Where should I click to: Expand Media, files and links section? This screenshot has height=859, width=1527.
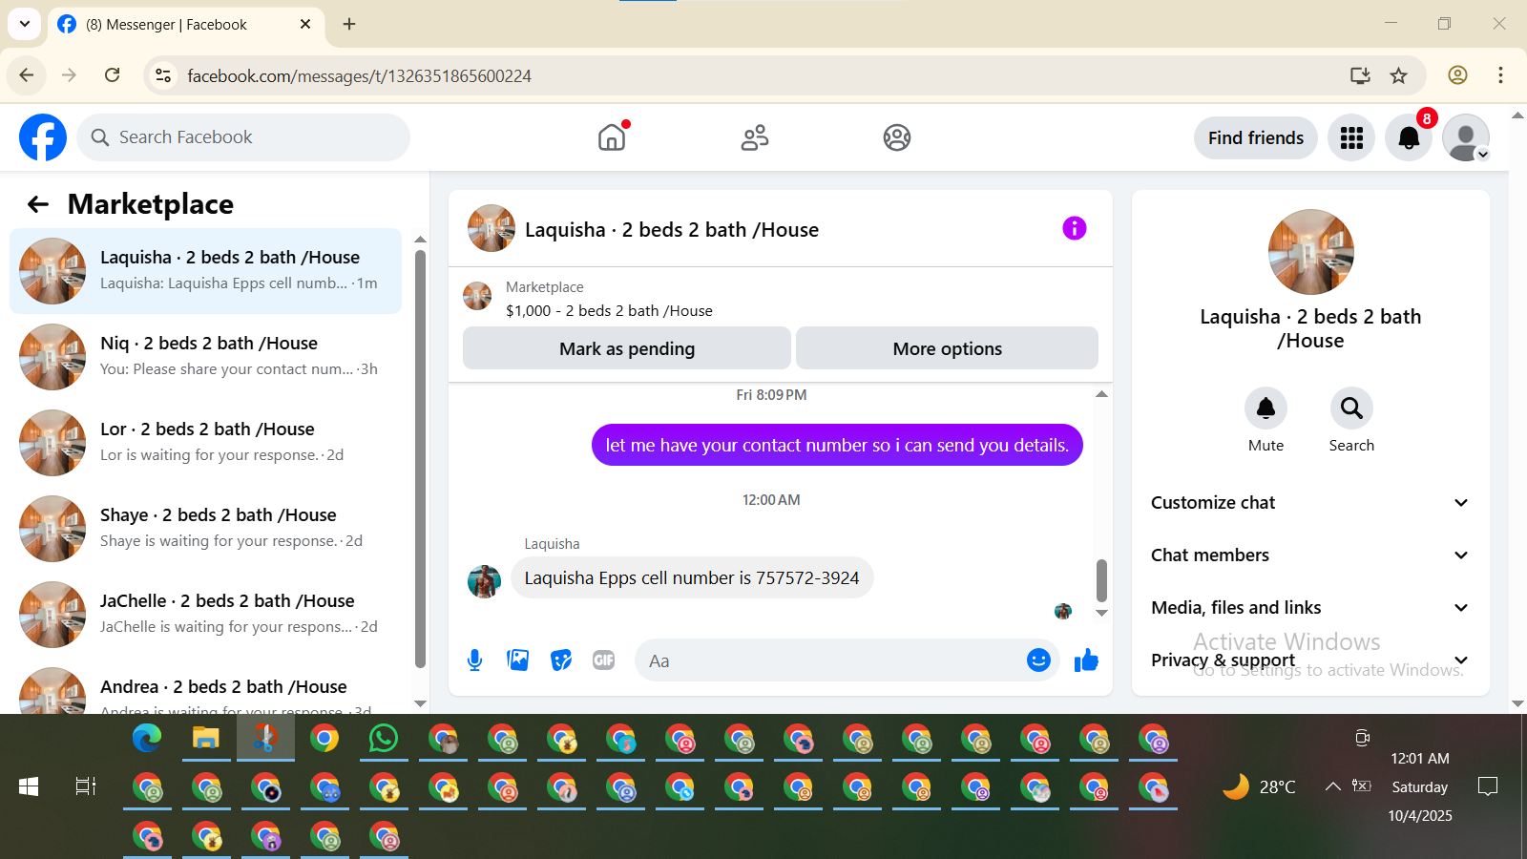[x=1310, y=608]
